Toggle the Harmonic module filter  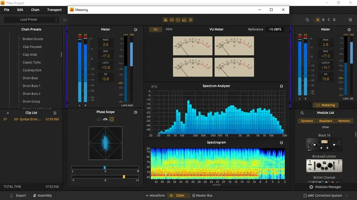(x=344, y=121)
